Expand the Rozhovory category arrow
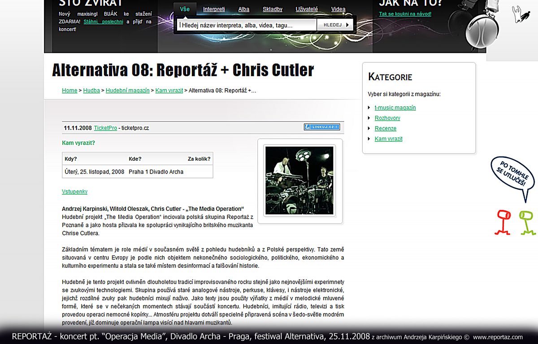538x344 pixels. 369,118
